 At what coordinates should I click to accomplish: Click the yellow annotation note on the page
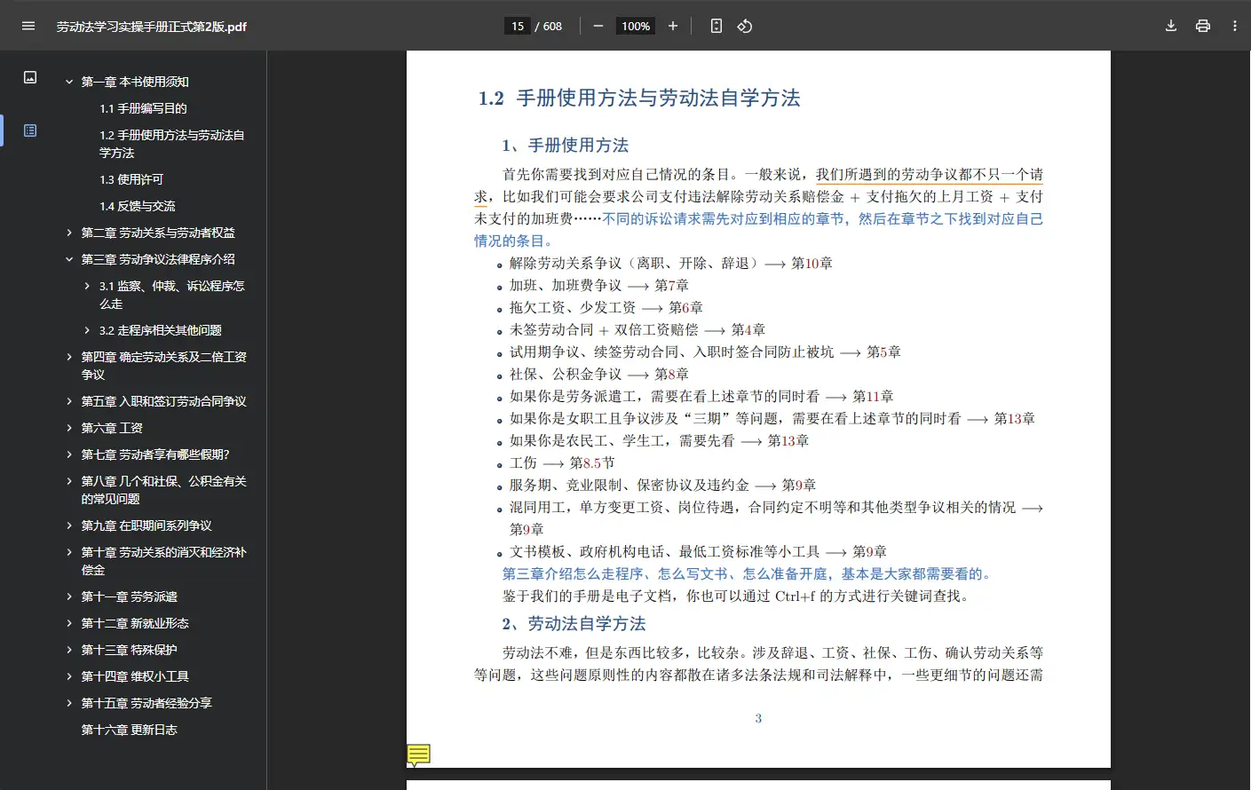point(417,754)
